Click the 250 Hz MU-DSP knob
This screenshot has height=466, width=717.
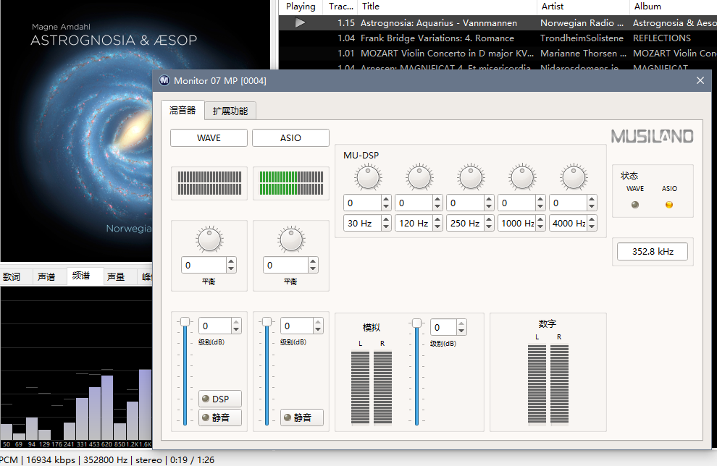pos(471,176)
